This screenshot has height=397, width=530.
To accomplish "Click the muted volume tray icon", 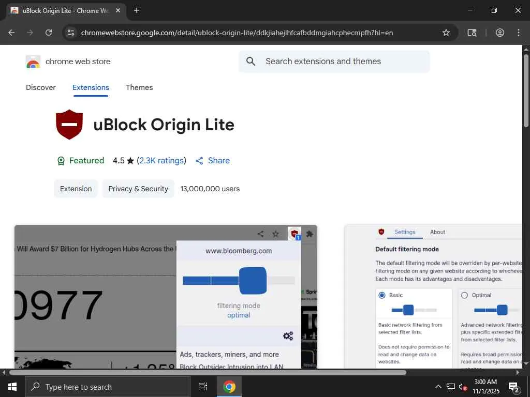I will click(x=463, y=387).
